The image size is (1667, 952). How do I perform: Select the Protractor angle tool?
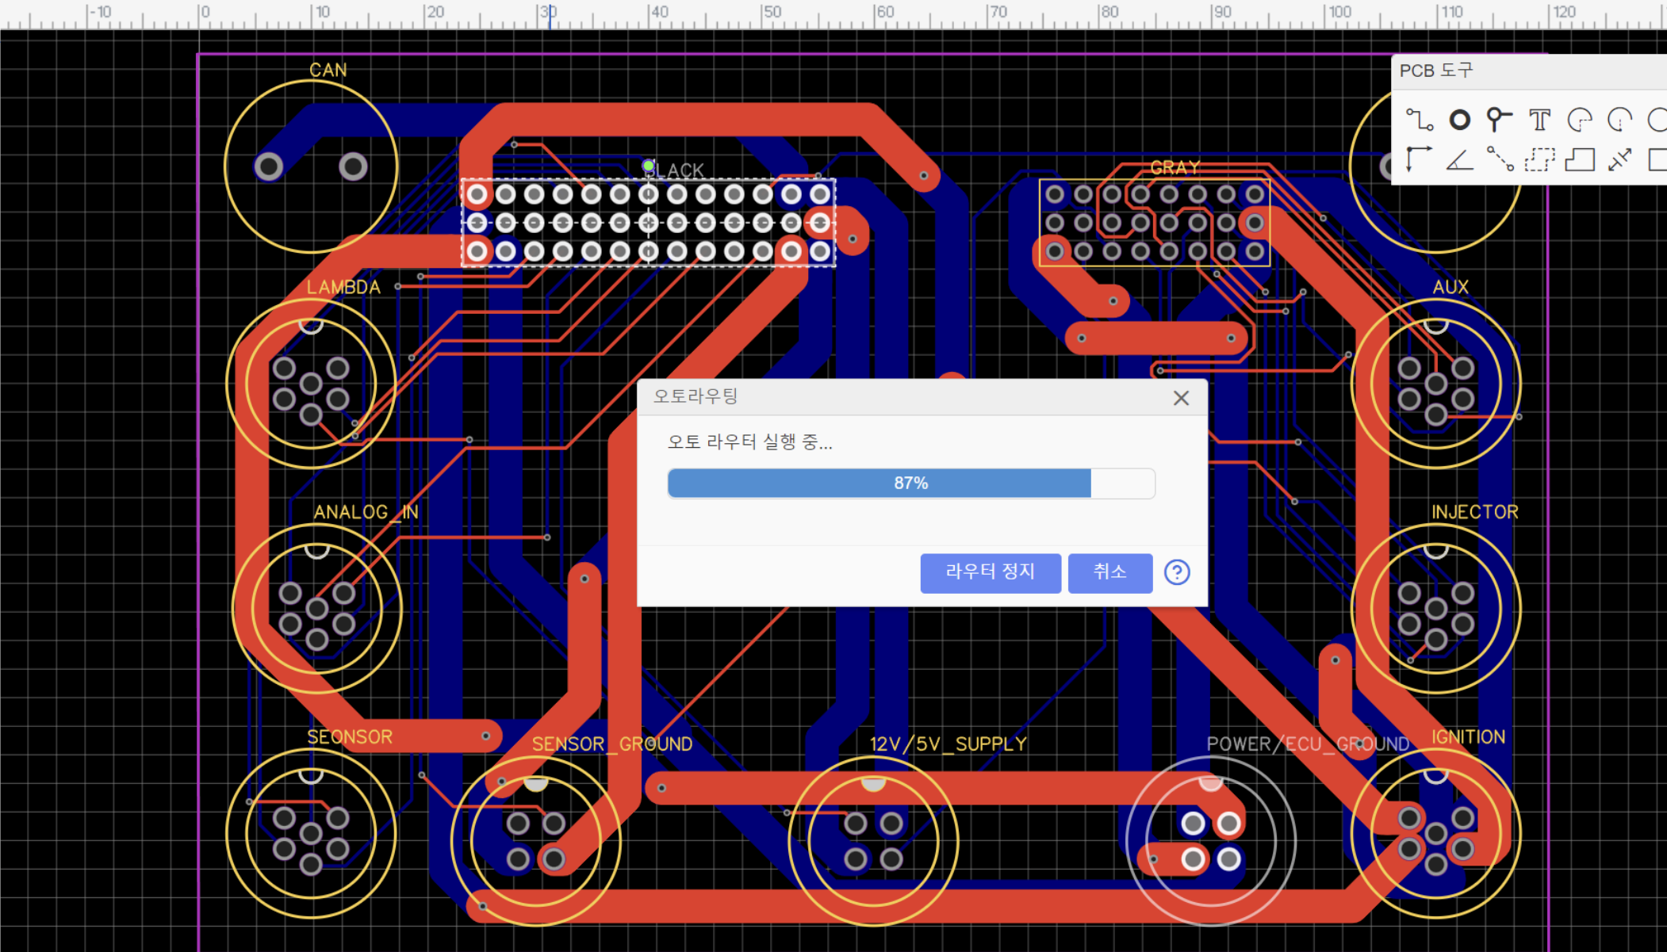[x=1459, y=160]
